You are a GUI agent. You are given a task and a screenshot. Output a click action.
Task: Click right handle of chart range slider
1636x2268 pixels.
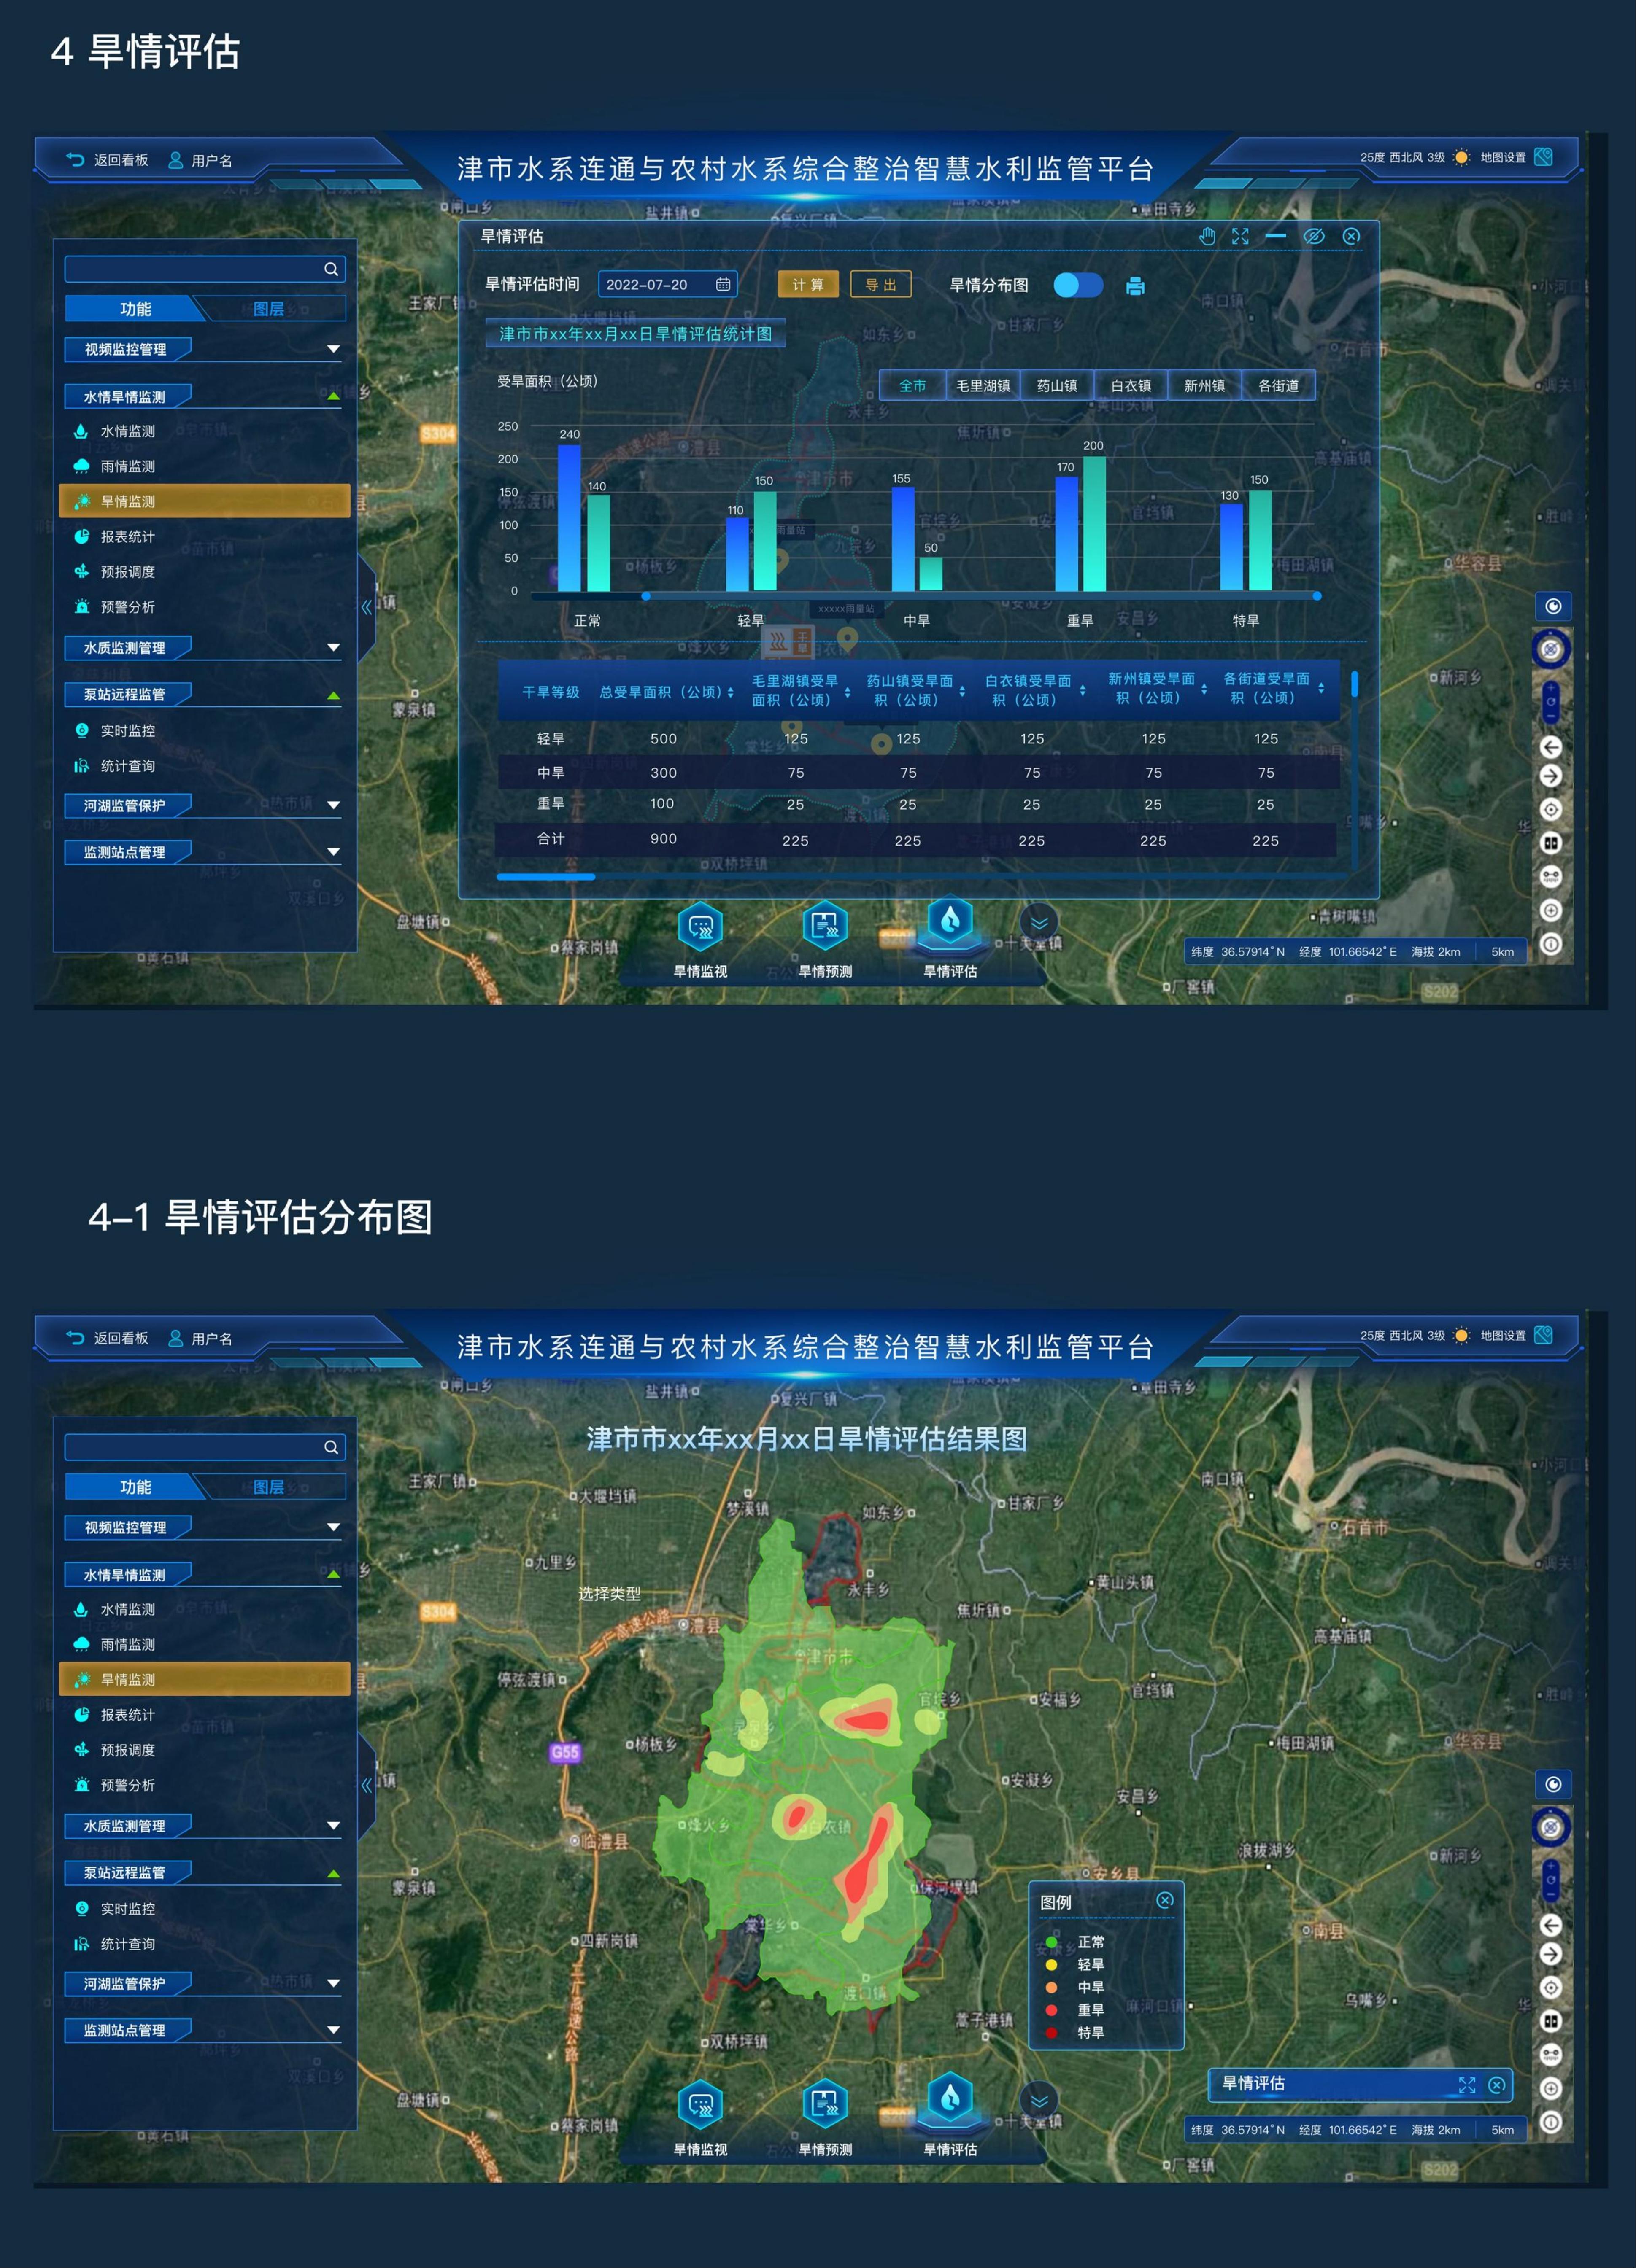point(1317,596)
